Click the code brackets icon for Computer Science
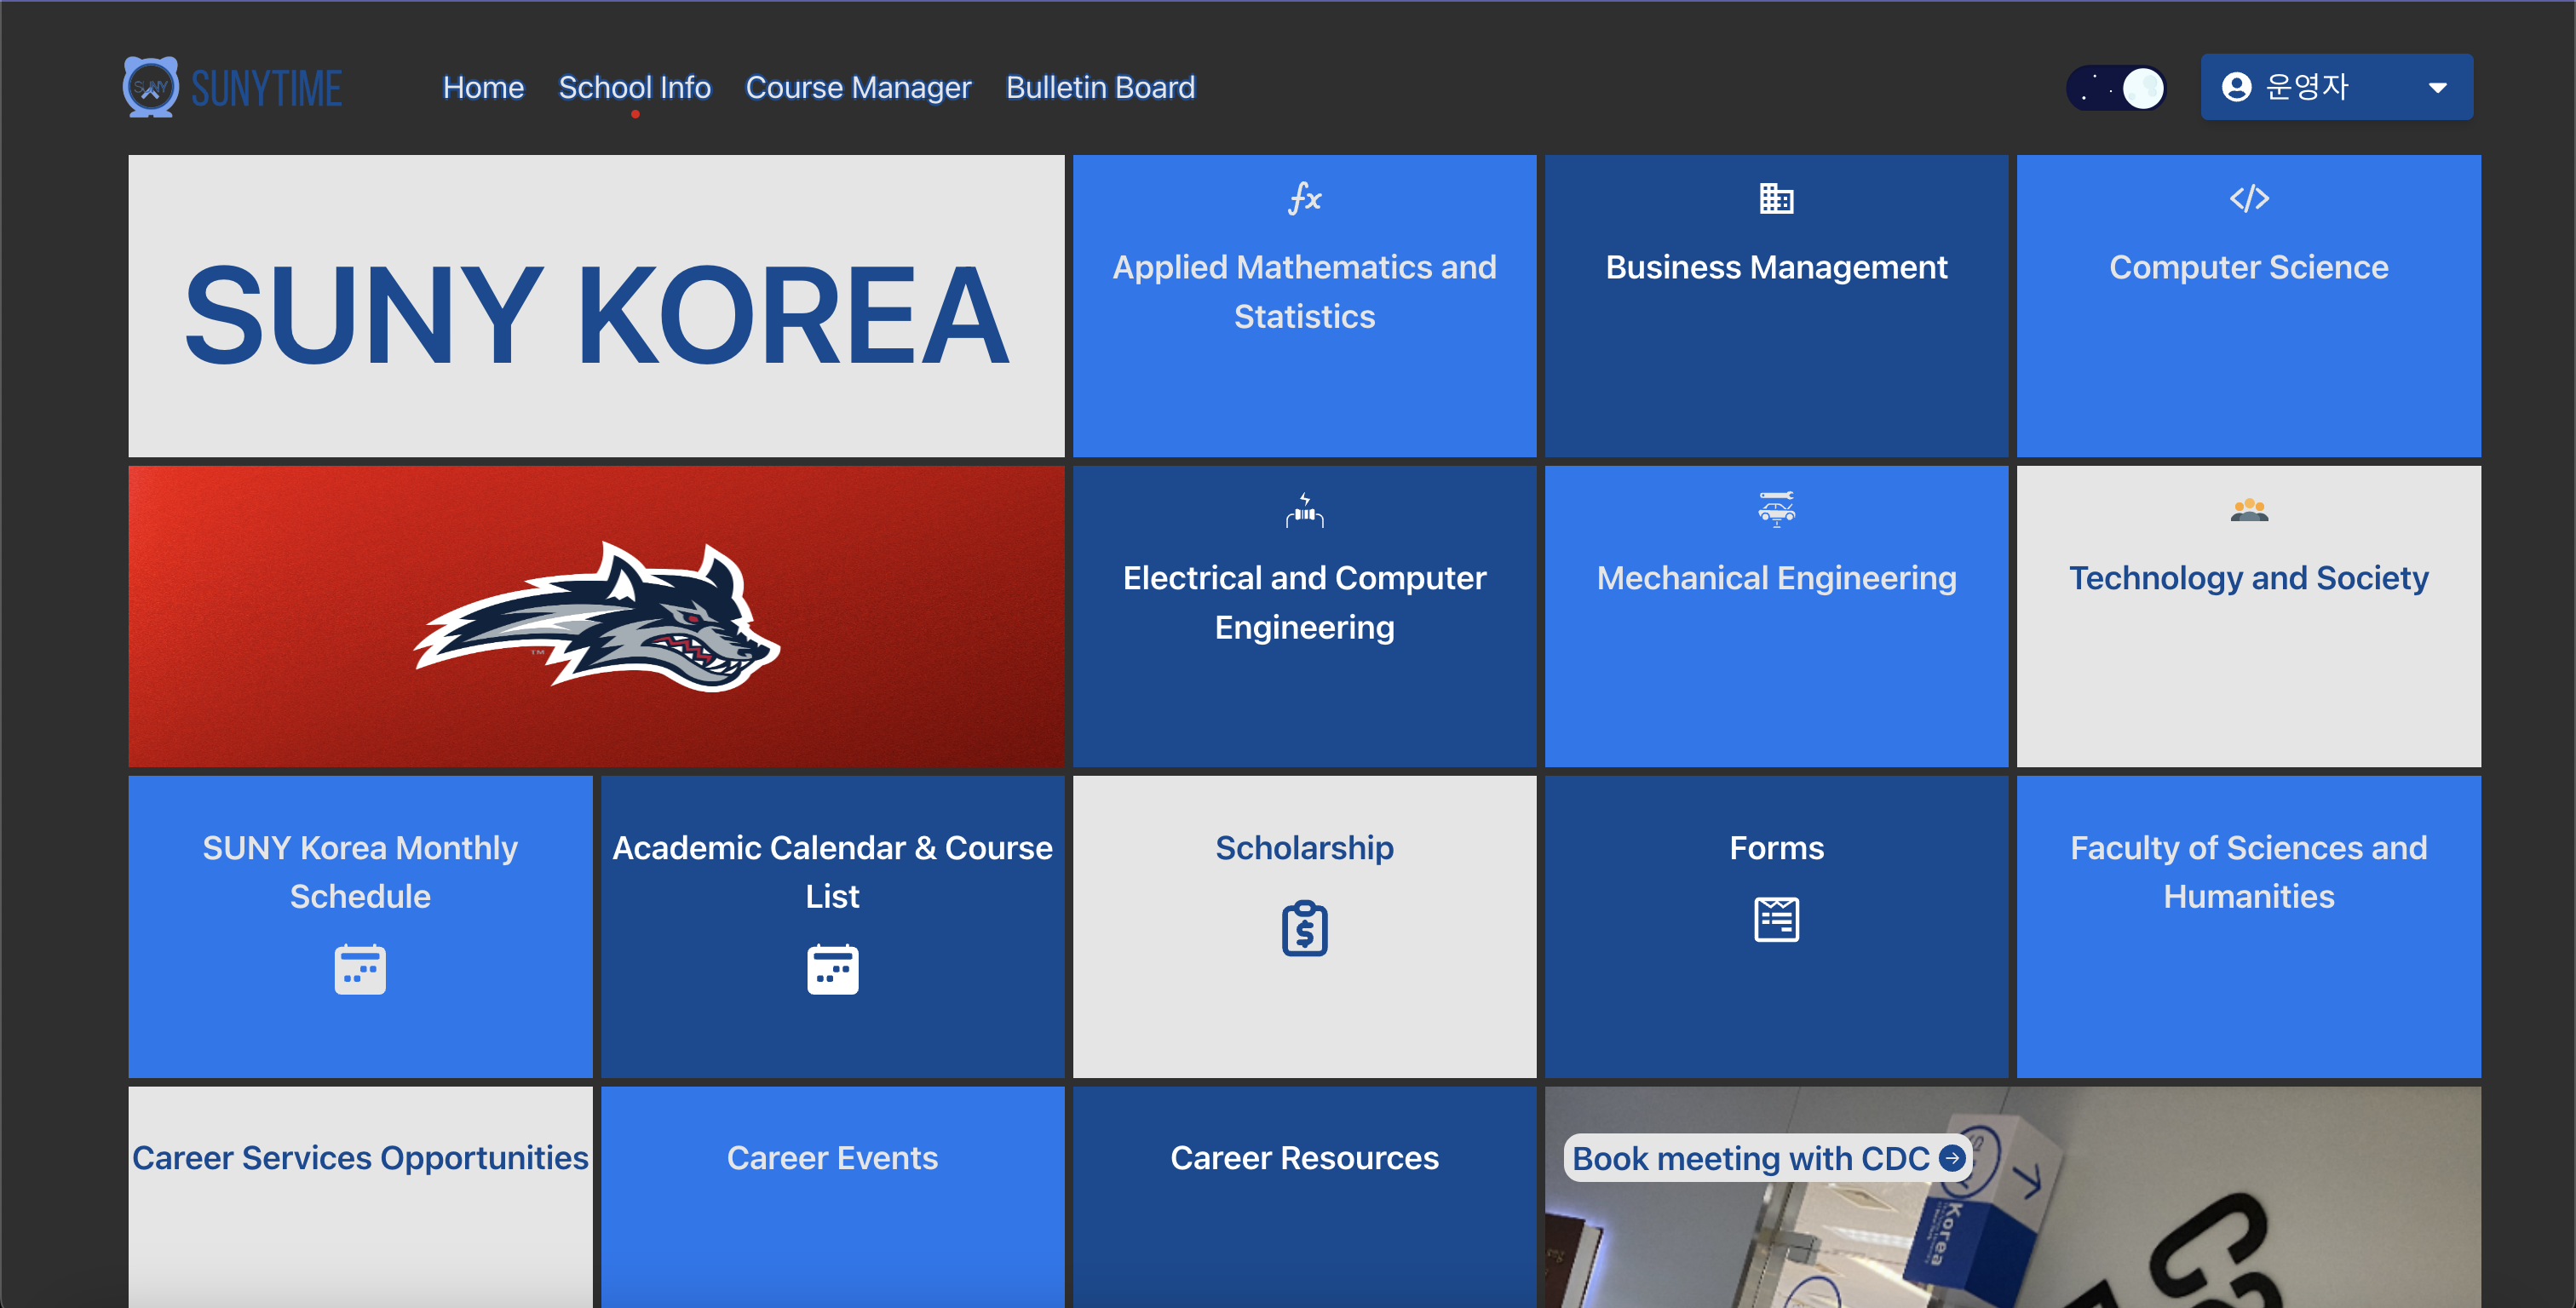2576x1308 pixels. pyautogui.click(x=2248, y=198)
